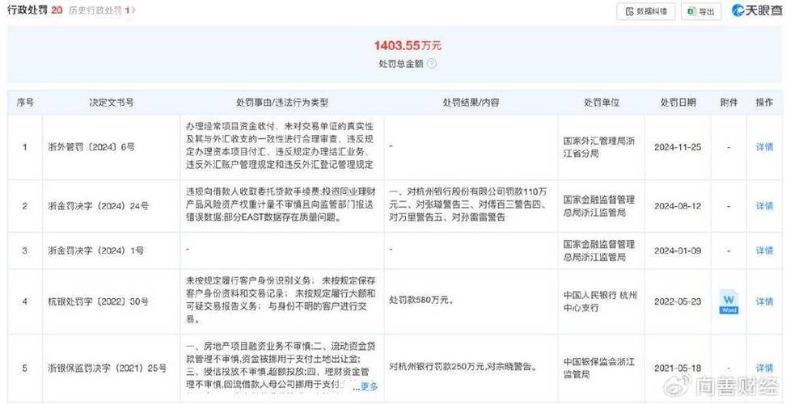Click document number 浙金罚决字〔2024〕1号

[x=97, y=250]
